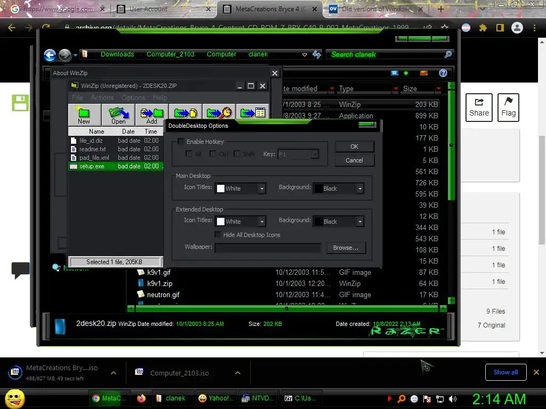This screenshot has width=546, height=409.
Task: Switch to Old versions of Windows tab
Action: (x=376, y=9)
